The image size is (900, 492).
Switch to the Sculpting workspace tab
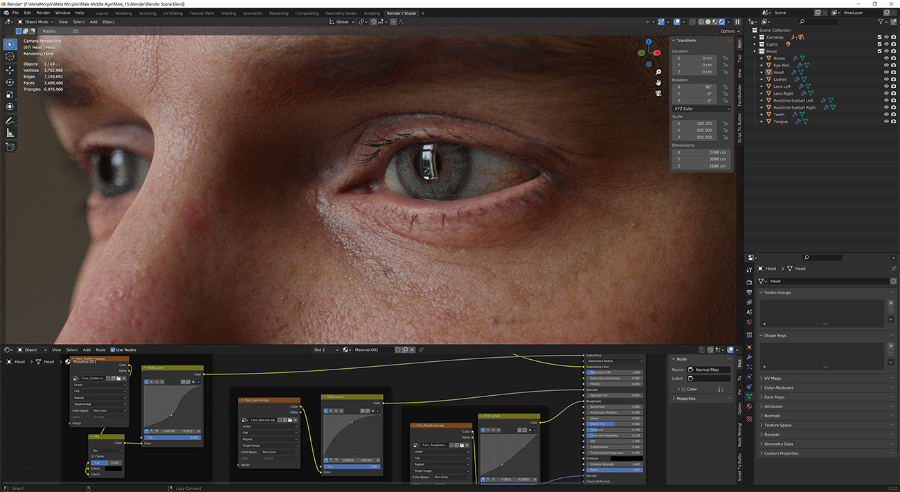(147, 13)
